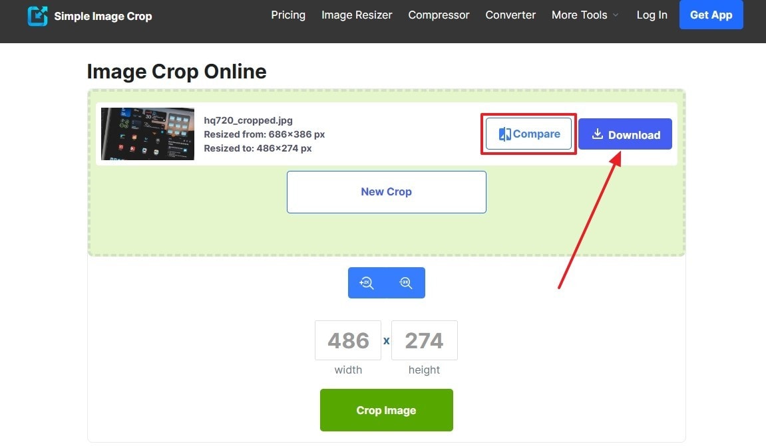The height and width of the screenshot is (446, 766).
Task: Click the compare split-view icon
Action: (x=504, y=134)
